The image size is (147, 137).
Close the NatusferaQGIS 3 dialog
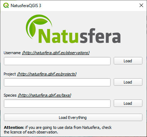pos(141,5)
